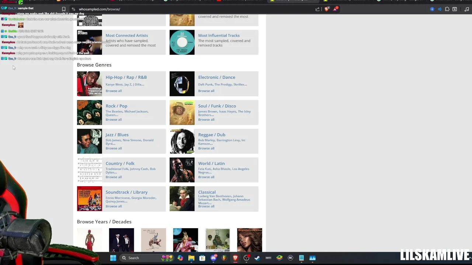Open the Jazz / Blues genre
The height and width of the screenshot is (265, 472).
(117, 135)
